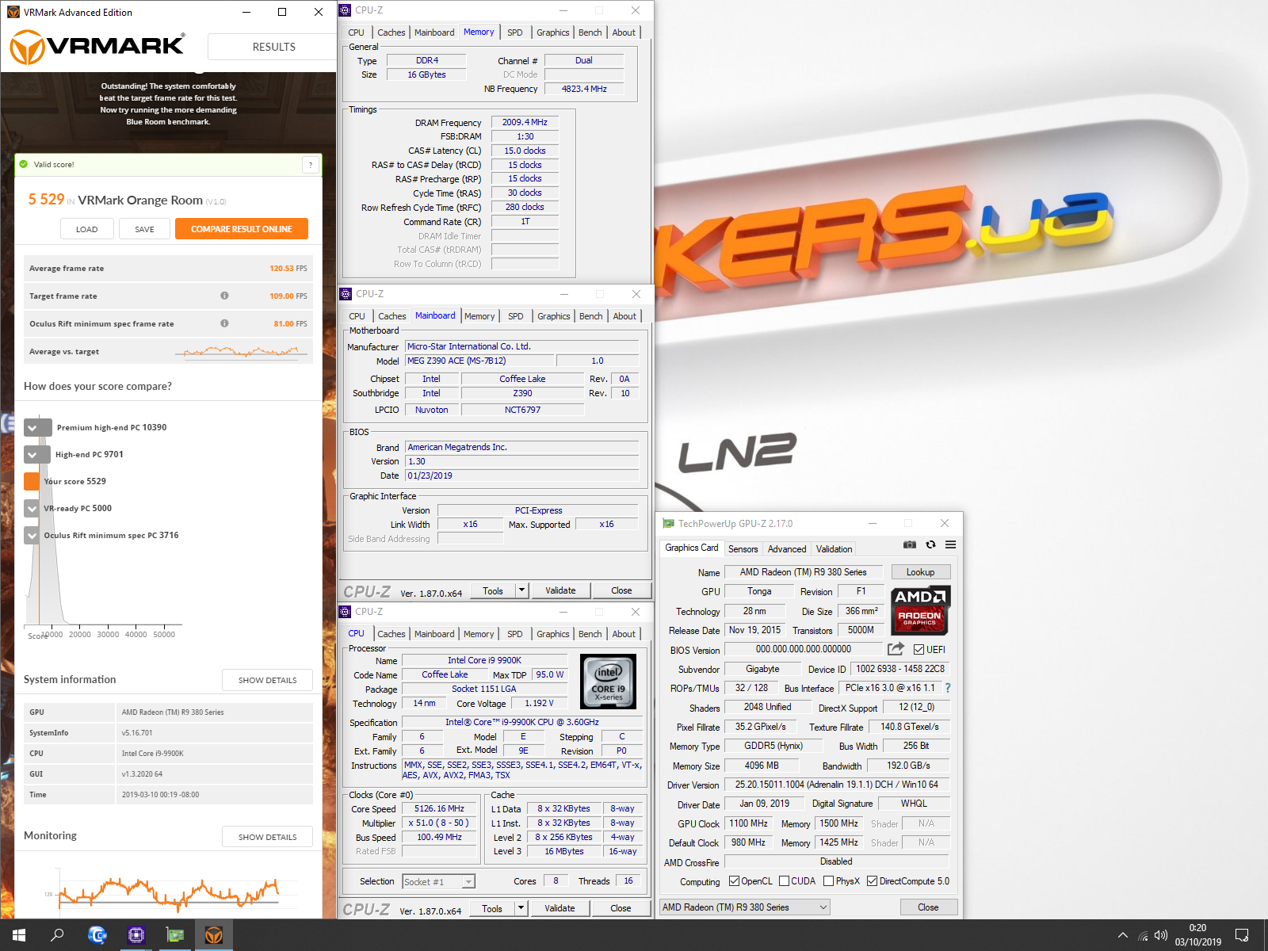Click the taskbar clock showing 0:20
Screen dimensions: 1268x951
[x=1197, y=935]
